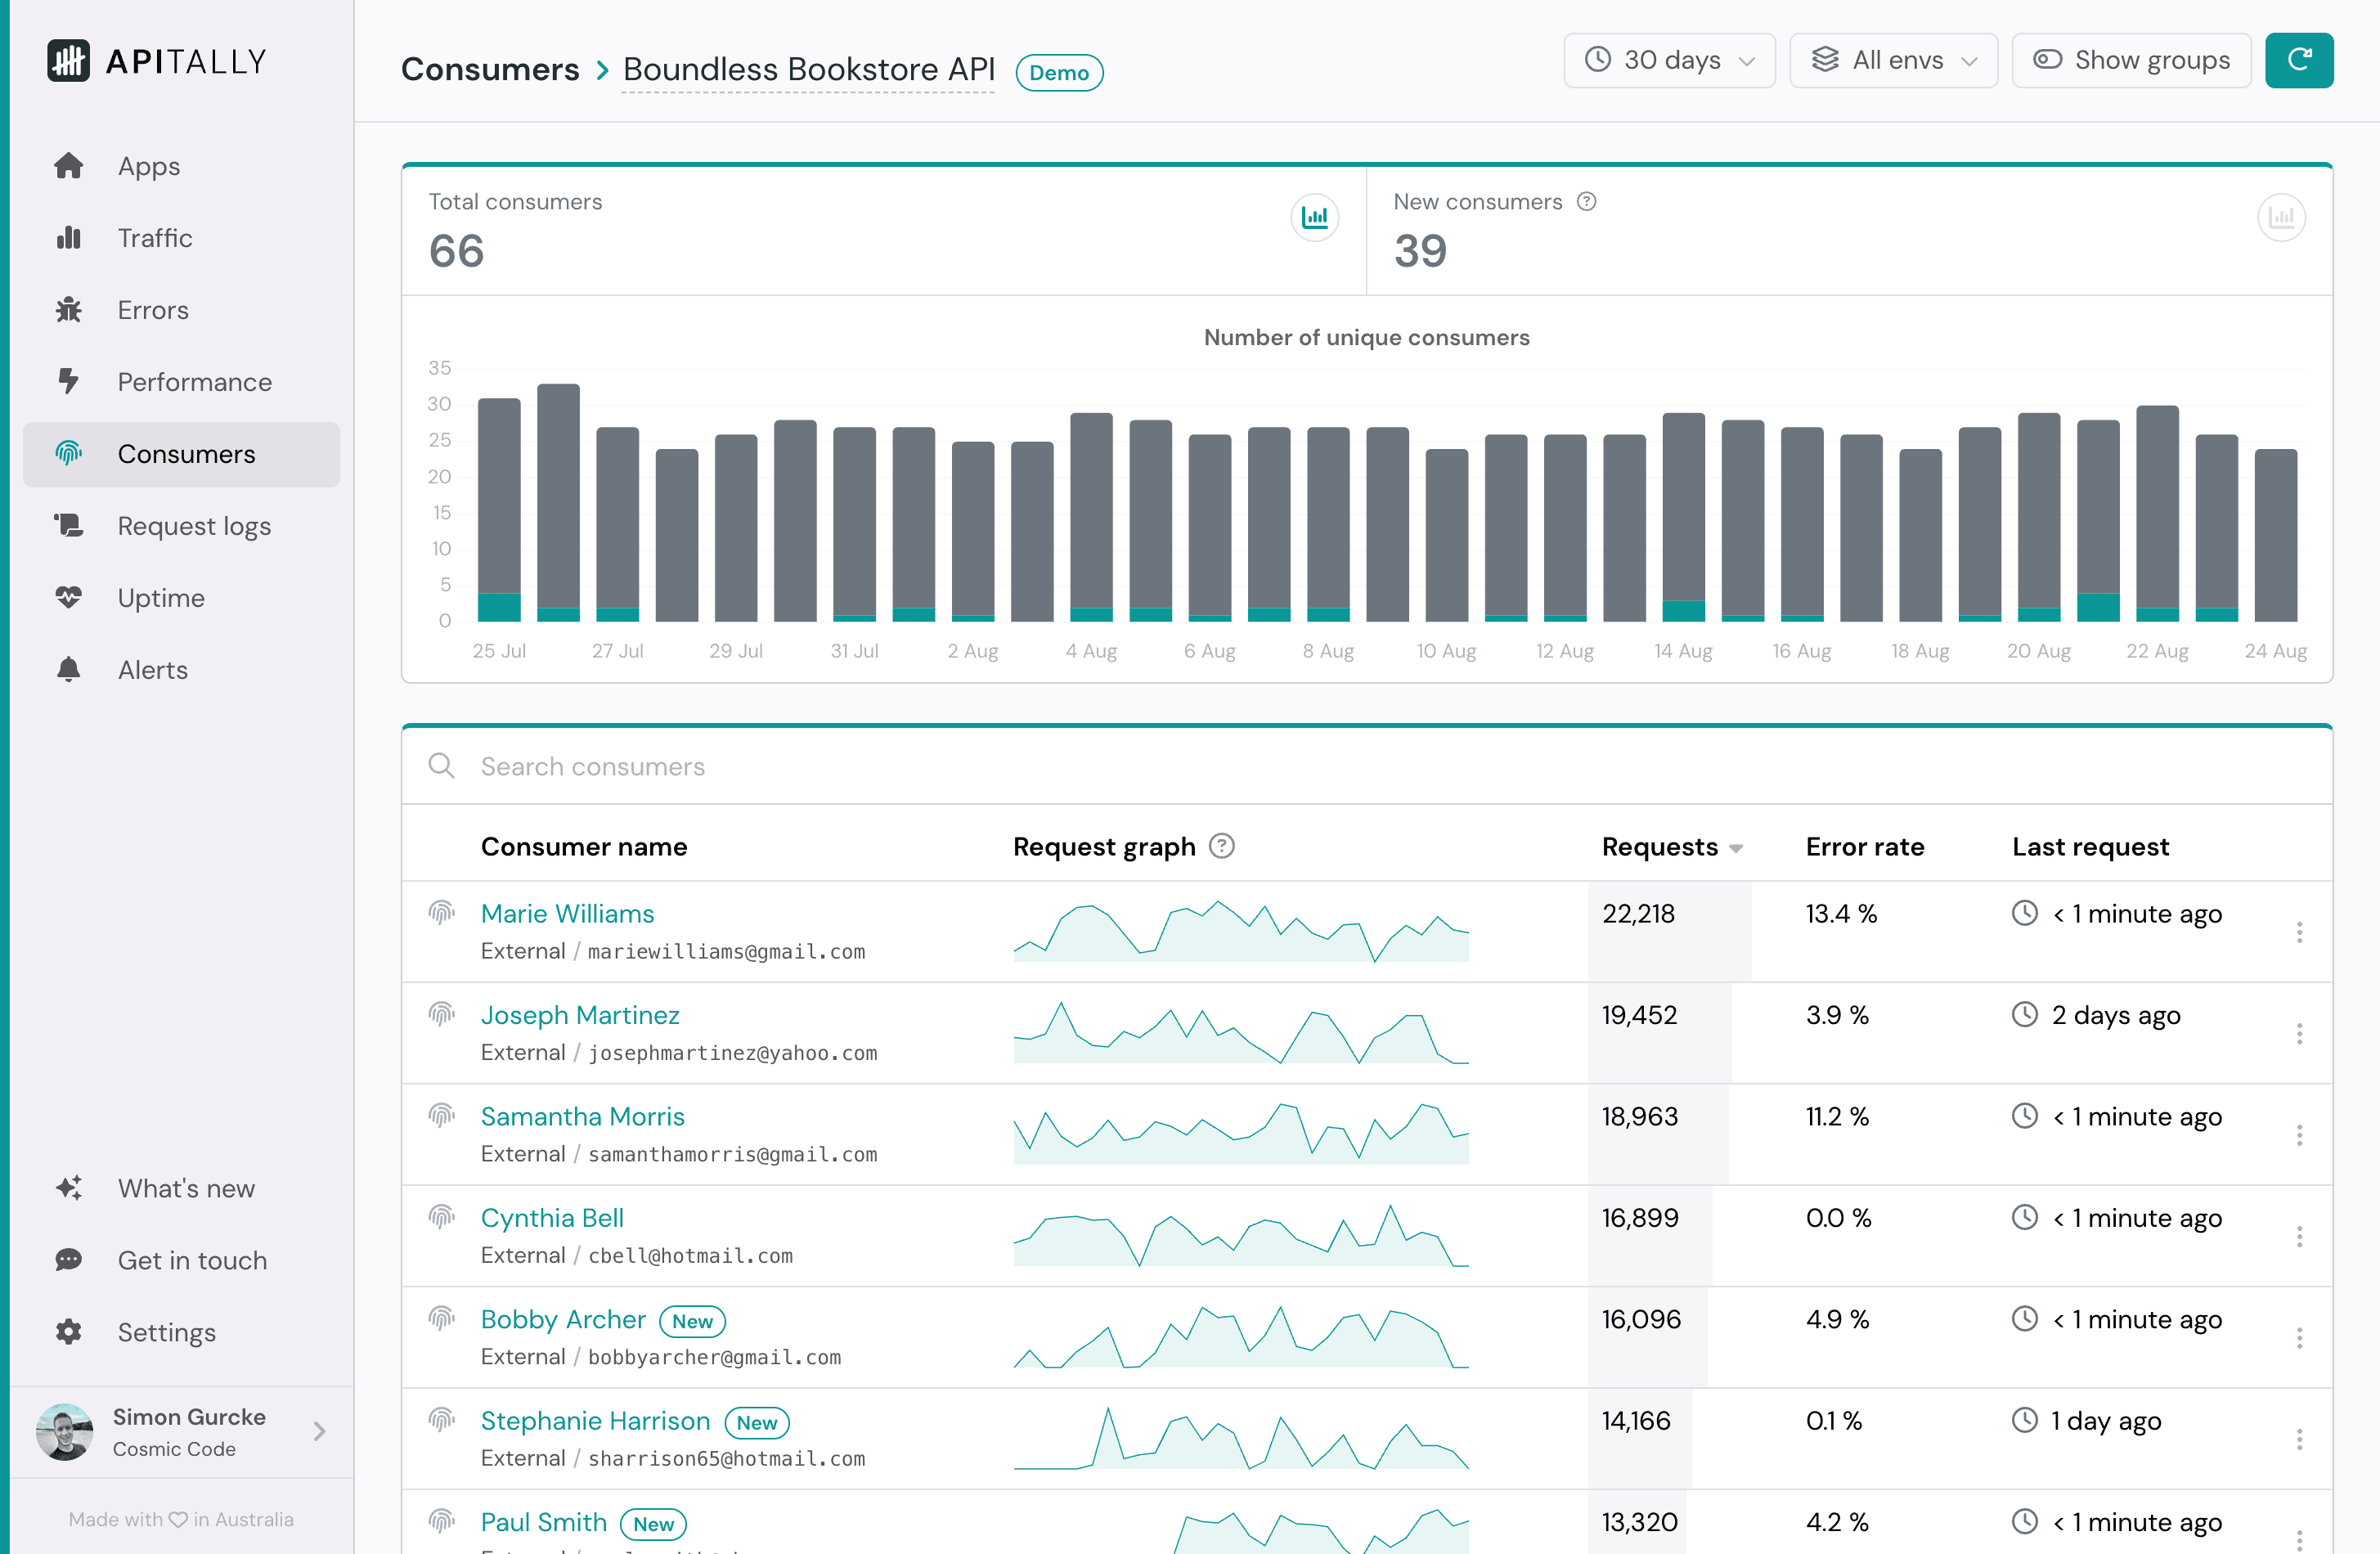The height and width of the screenshot is (1554, 2380).
Task: Click the Error rate column header
Action: point(1865,847)
